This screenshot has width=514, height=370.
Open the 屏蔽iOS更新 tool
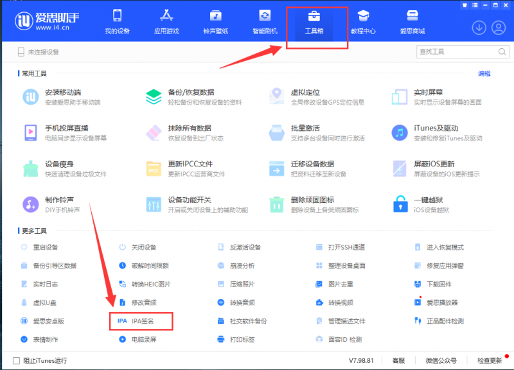point(436,168)
